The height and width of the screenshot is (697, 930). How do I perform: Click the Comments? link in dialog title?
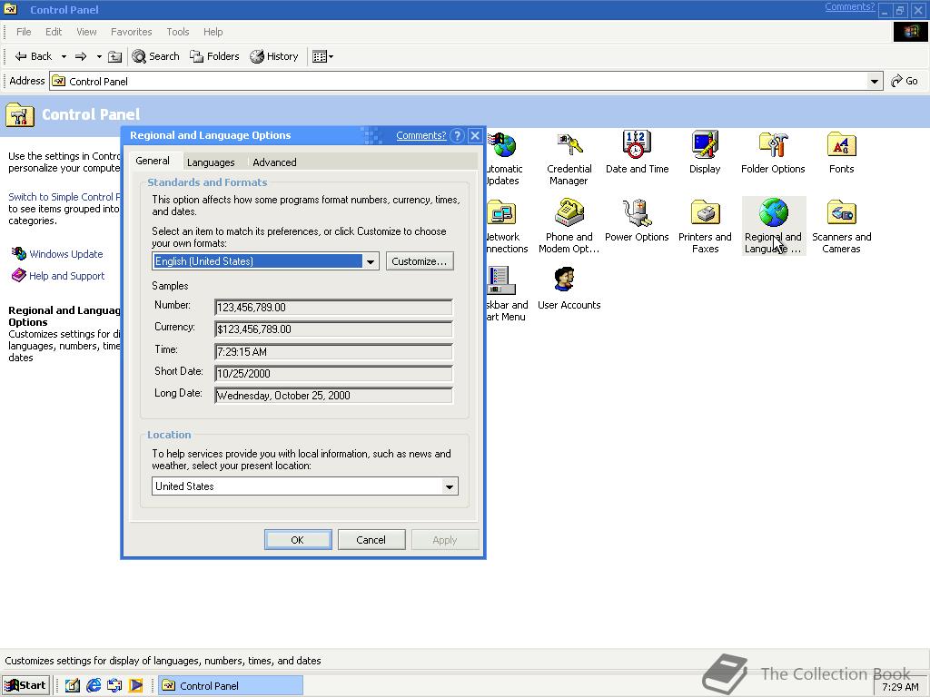[x=421, y=135]
